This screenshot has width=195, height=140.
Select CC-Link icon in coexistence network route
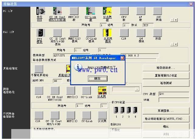[x=87, y=115]
